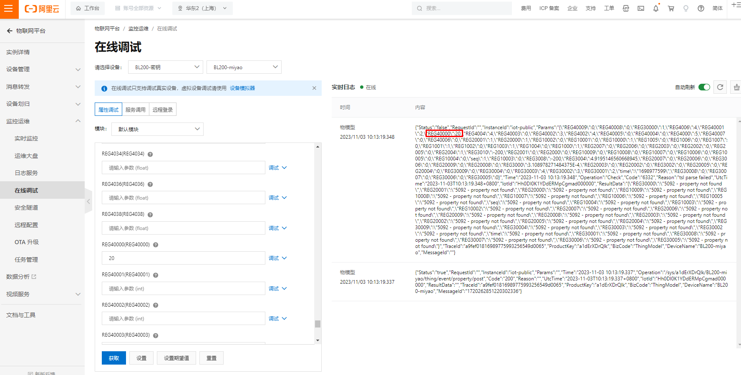
Task: Open the shopping cart icon
Action: click(671, 8)
